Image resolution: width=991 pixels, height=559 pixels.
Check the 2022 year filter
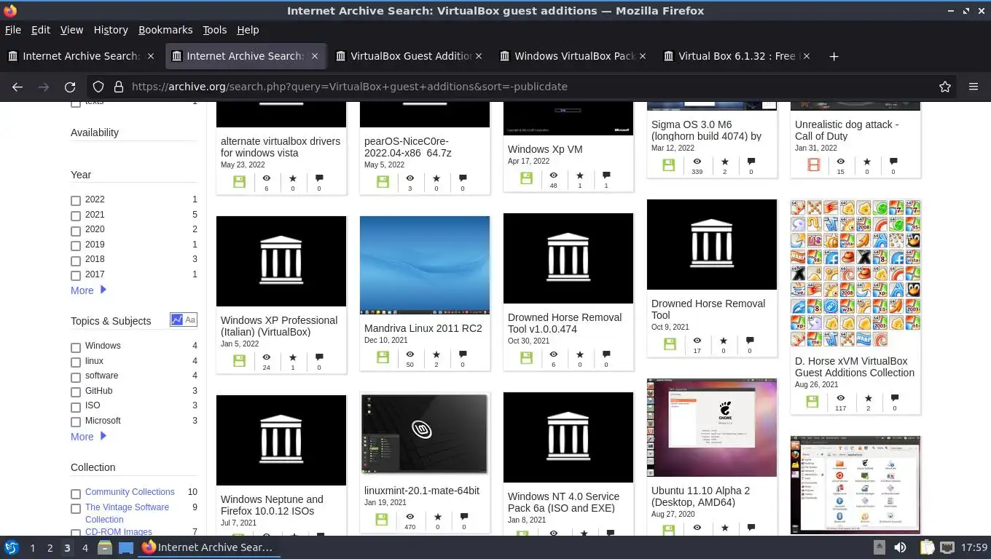pos(76,200)
